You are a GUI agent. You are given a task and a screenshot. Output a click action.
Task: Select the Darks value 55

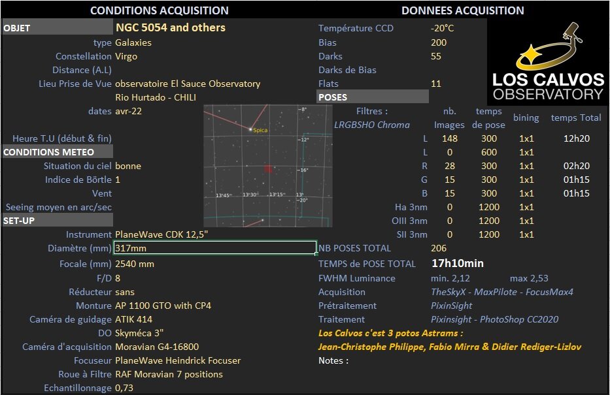click(x=436, y=56)
